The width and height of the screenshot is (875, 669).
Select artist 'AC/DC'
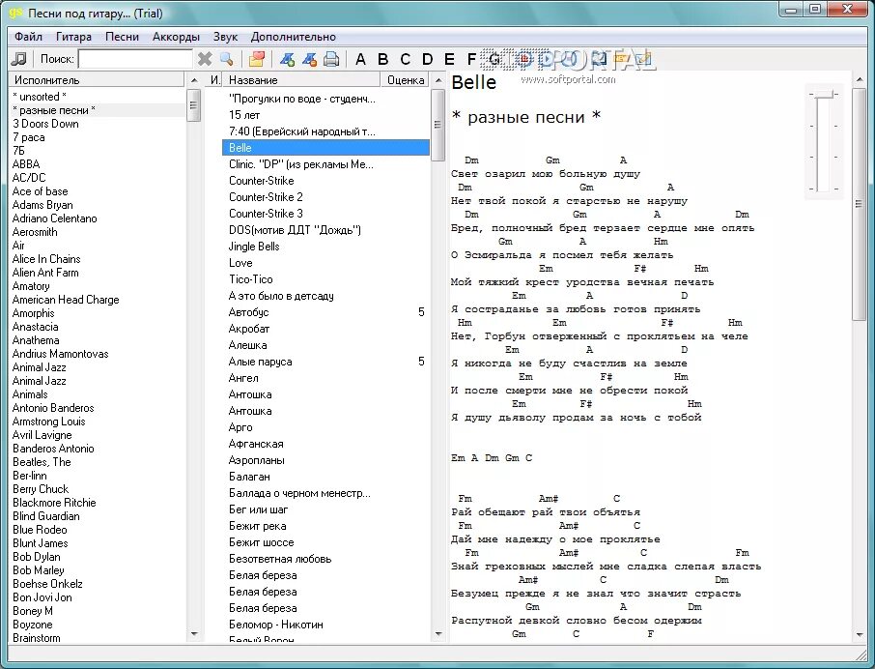29,178
